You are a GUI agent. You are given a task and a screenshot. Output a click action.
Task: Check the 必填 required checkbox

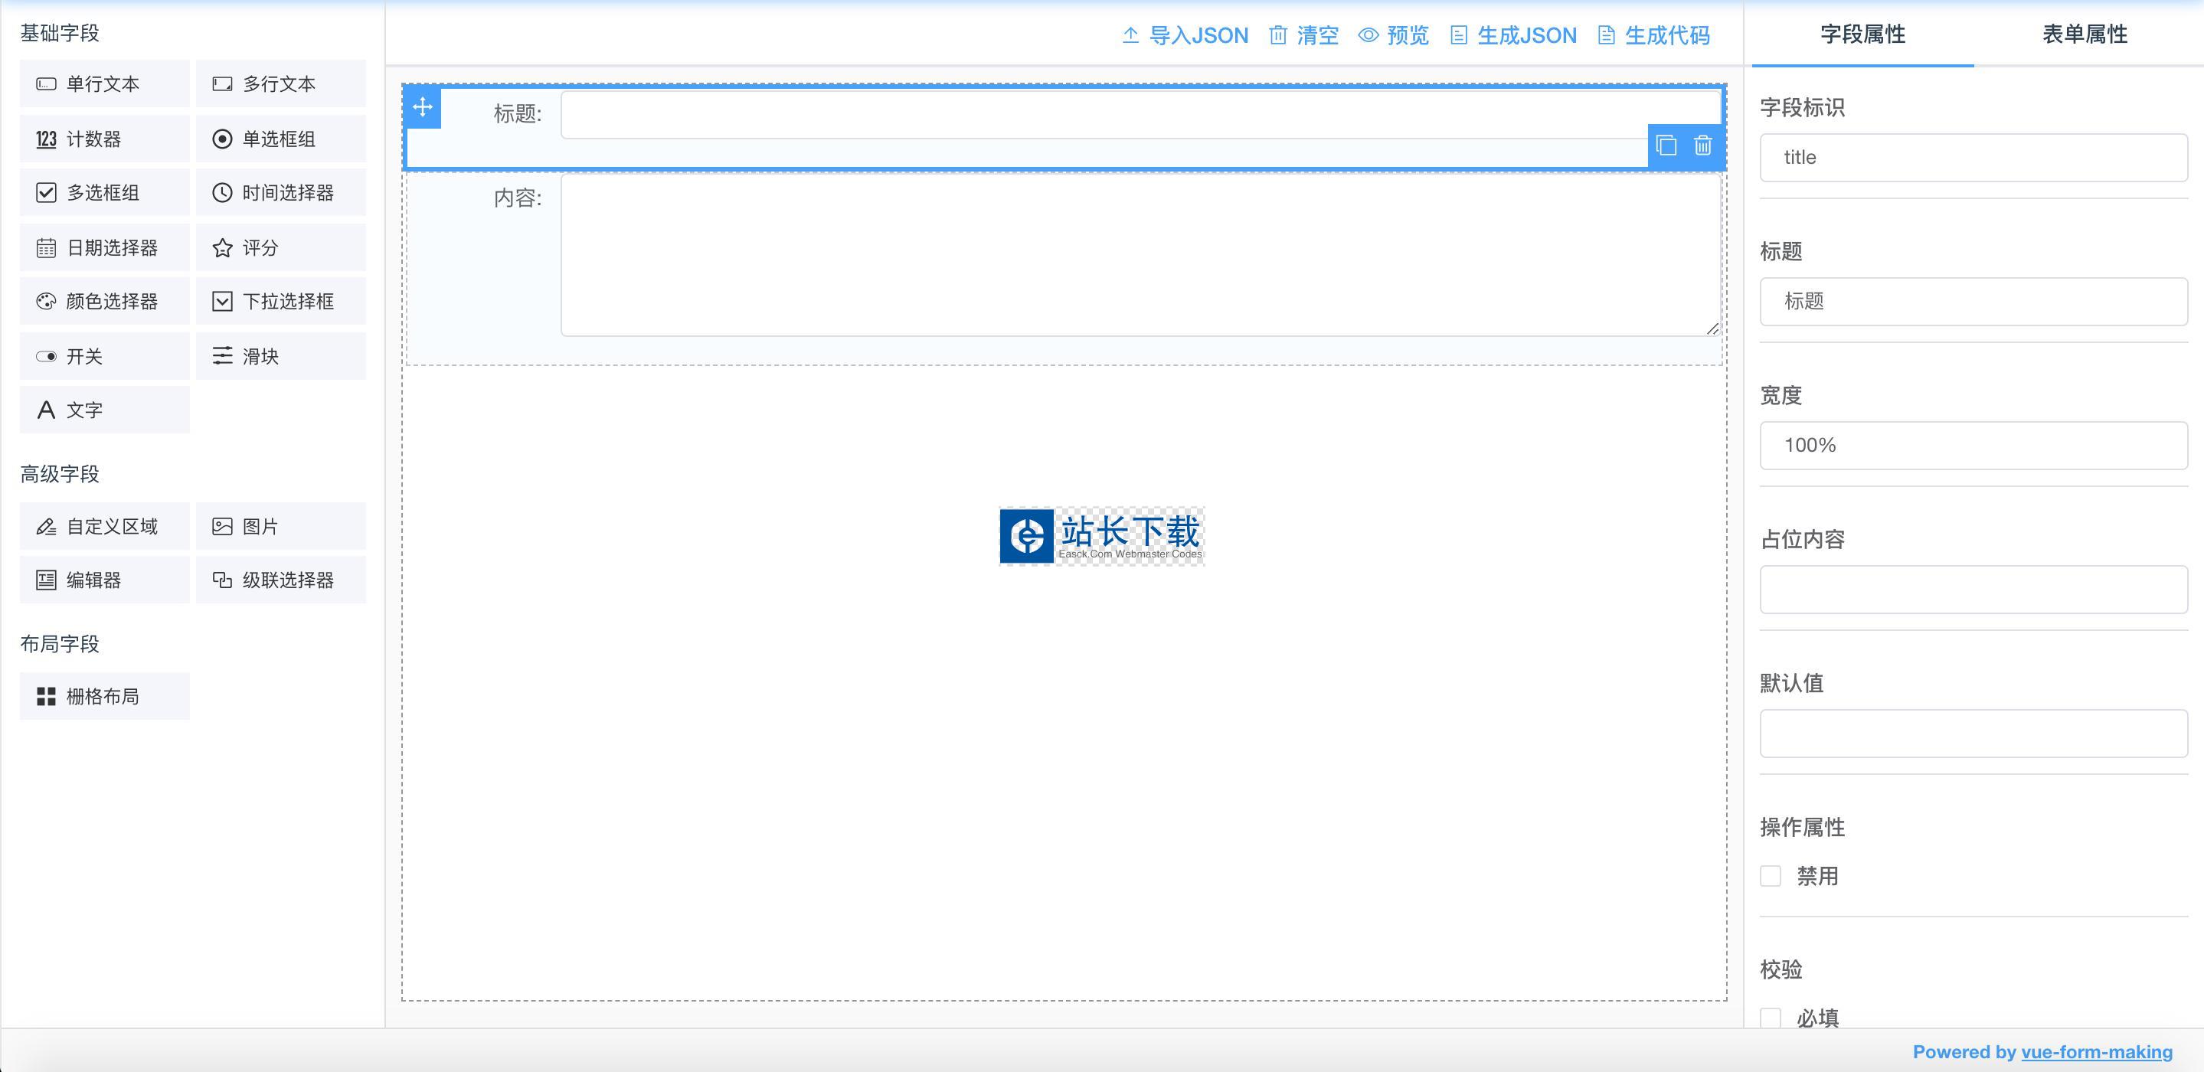pyautogui.click(x=1771, y=1017)
